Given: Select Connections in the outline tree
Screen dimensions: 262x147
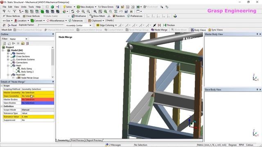Looking at the screenshot, I should (22, 62).
